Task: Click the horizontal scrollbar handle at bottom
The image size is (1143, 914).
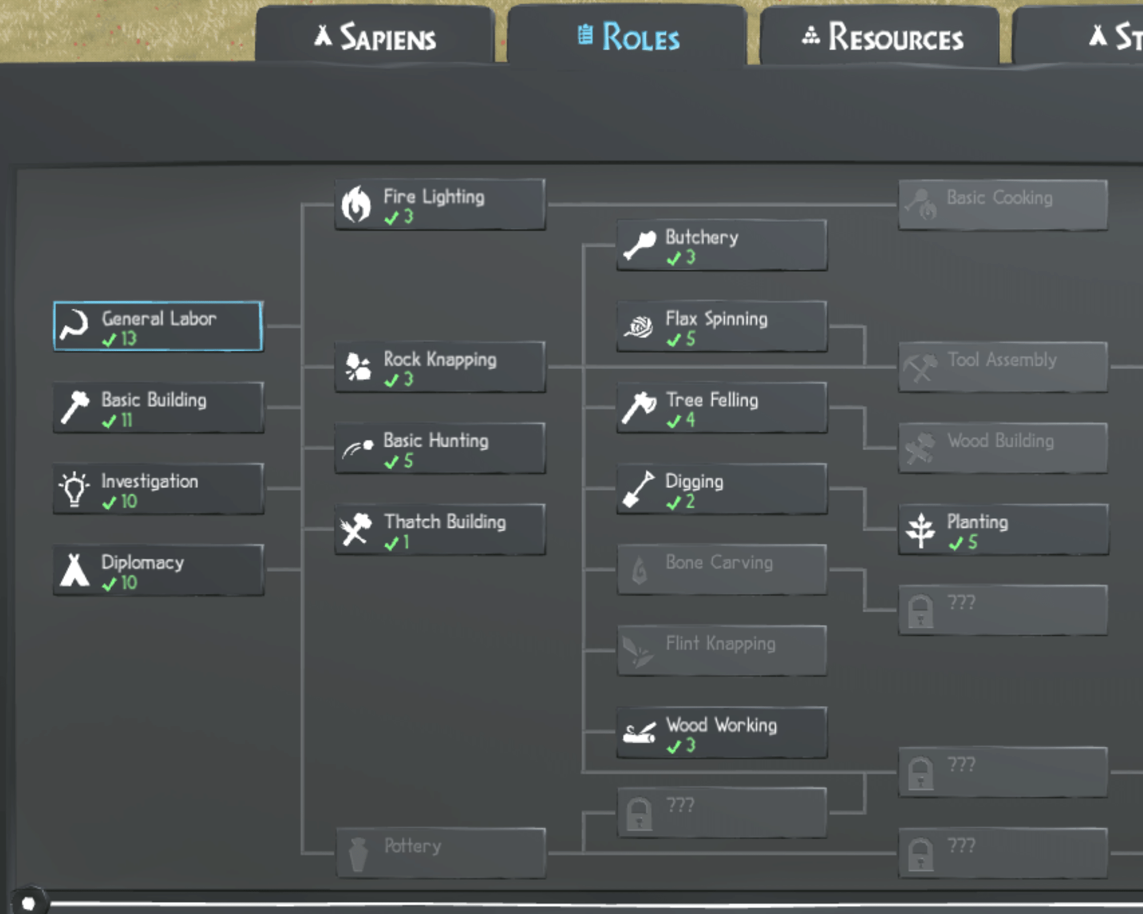Action: [29, 904]
